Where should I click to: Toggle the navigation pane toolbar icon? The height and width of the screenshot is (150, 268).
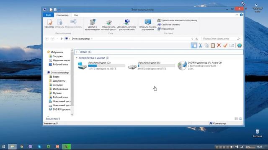194,45
